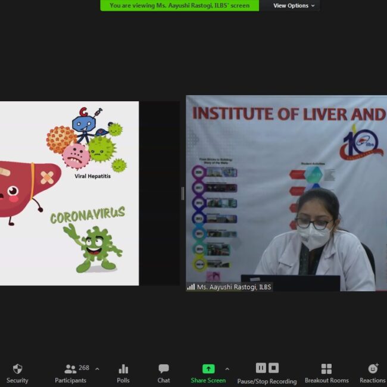Click the green screen viewing notification banner

(x=180, y=5)
